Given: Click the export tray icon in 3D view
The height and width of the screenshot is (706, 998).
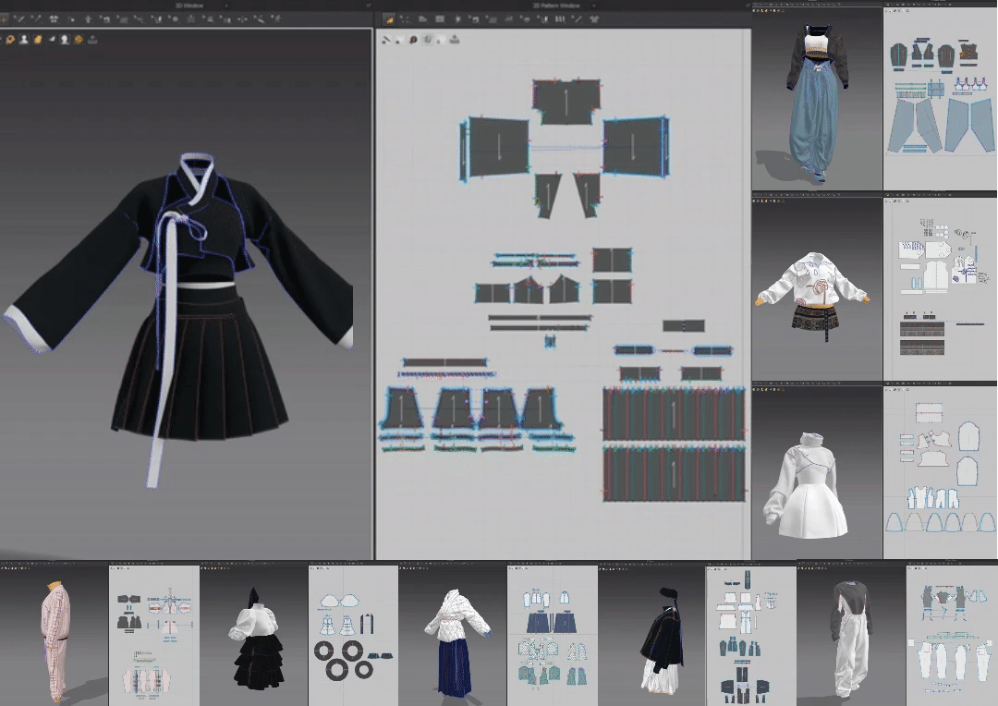Looking at the screenshot, I should (92, 40).
